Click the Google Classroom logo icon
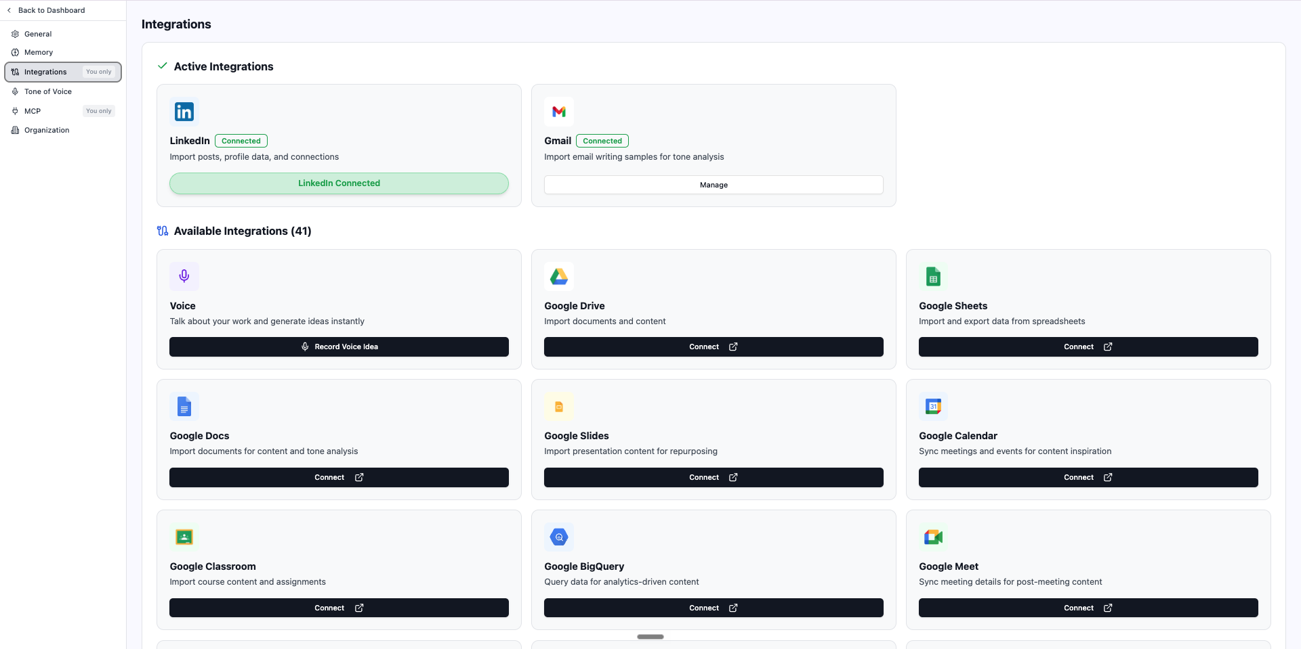The height and width of the screenshot is (649, 1301). (184, 537)
